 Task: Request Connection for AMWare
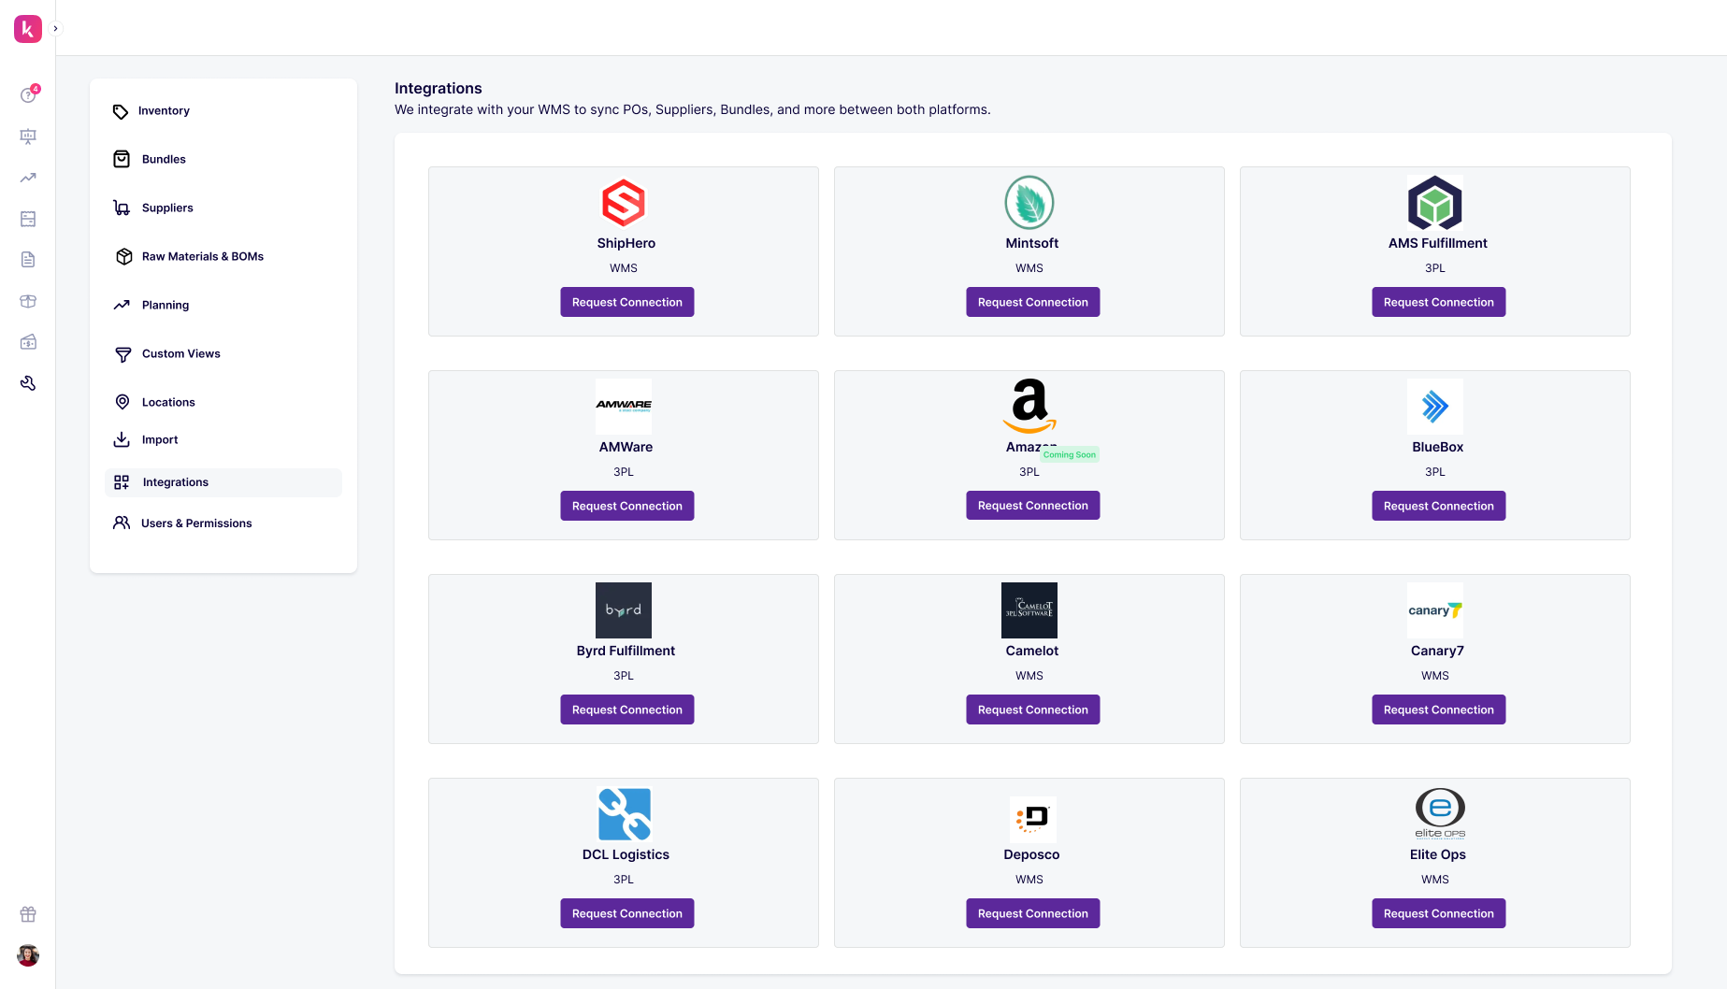[627, 506]
